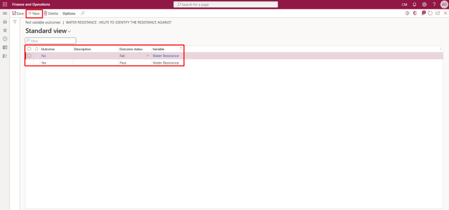The image size is (449, 210).
Task: Click the No outcome cell
Action: 56,56
